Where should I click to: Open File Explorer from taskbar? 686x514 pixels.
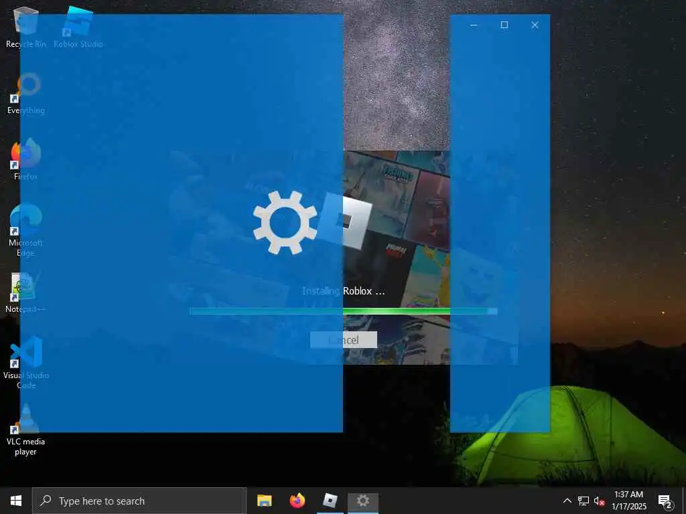(264, 501)
